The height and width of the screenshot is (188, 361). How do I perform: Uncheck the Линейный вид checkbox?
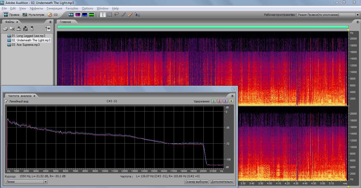7,101
